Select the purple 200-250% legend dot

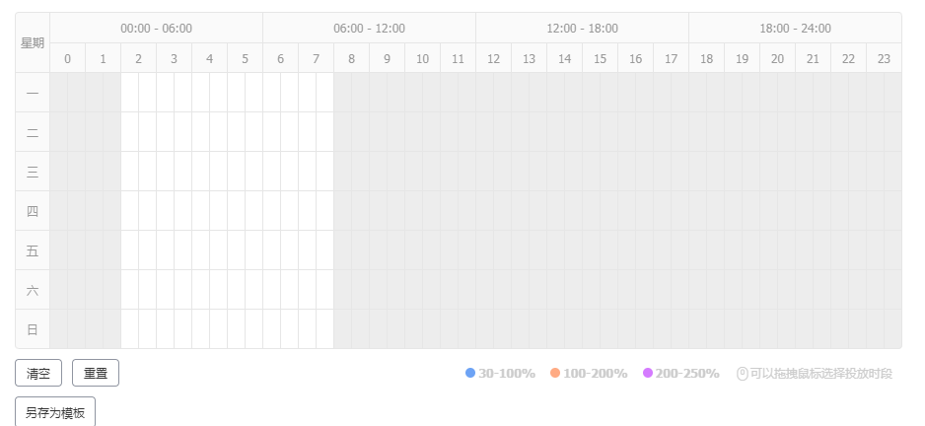tap(648, 374)
